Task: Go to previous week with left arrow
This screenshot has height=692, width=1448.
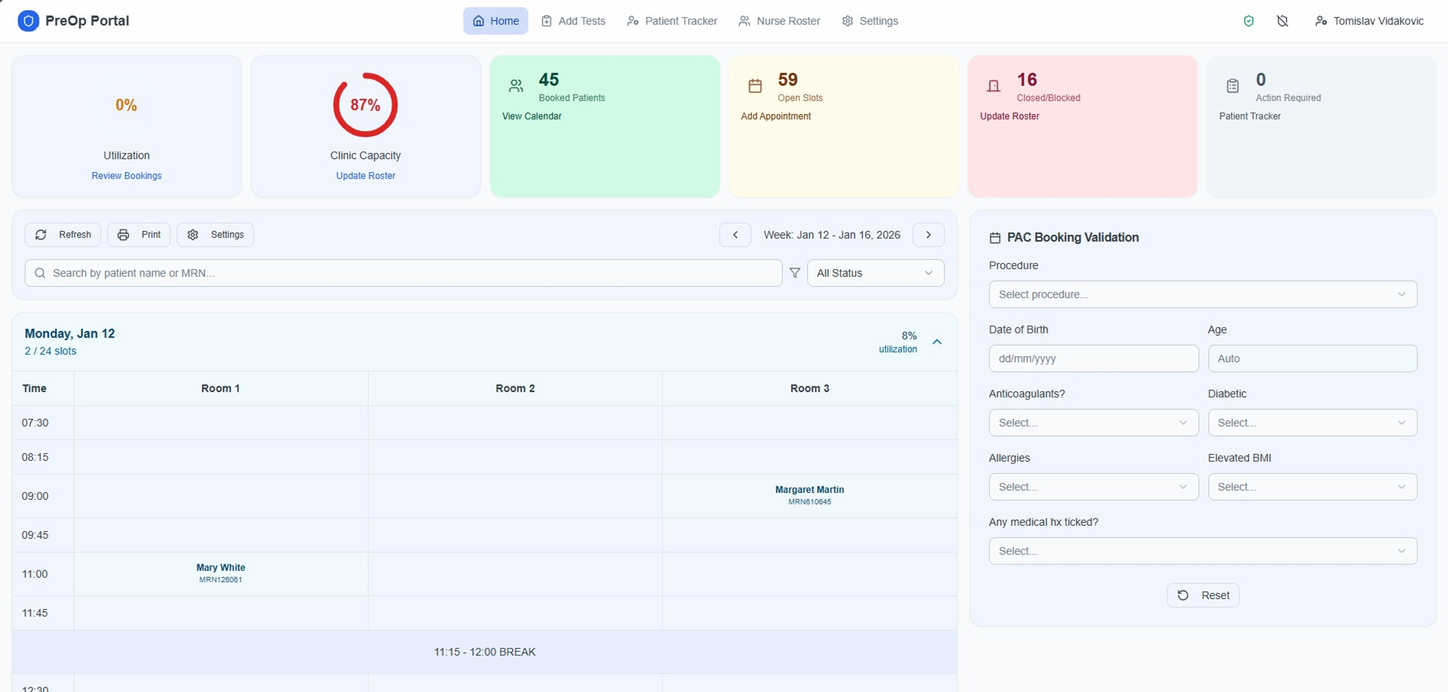Action: [735, 235]
